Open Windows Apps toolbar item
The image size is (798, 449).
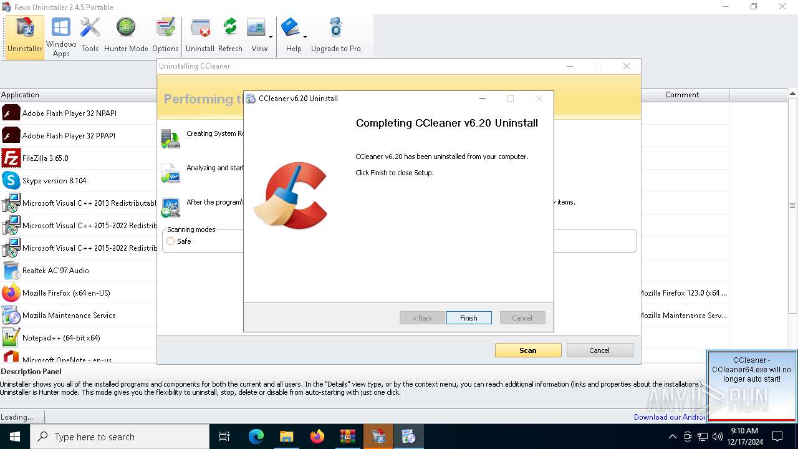point(61,37)
